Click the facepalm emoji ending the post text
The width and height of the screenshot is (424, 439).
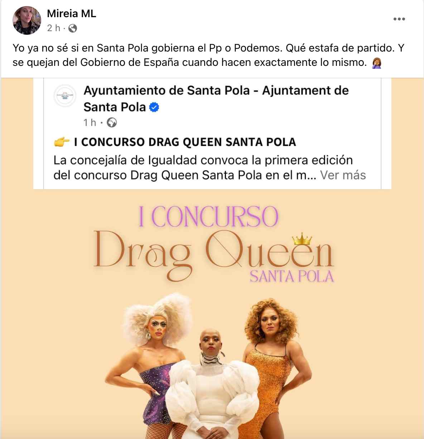(377, 63)
